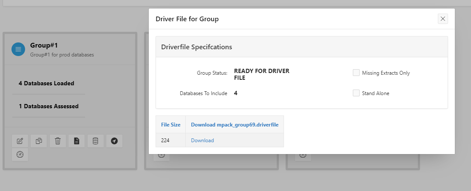The height and width of the screenshot is (191, 471).
Task: Open the Group#1 round menu icon
Action: coord(18,49)
